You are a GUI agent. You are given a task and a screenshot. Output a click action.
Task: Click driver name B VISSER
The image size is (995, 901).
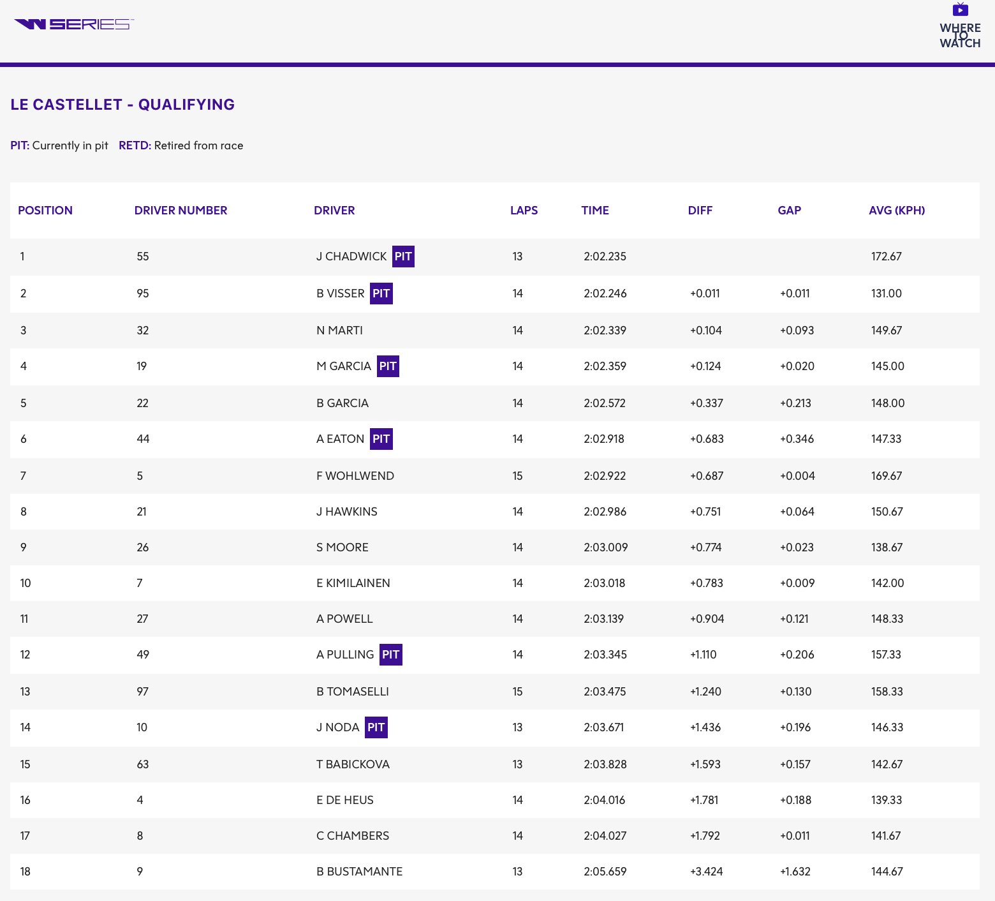(x=341, y=294)
